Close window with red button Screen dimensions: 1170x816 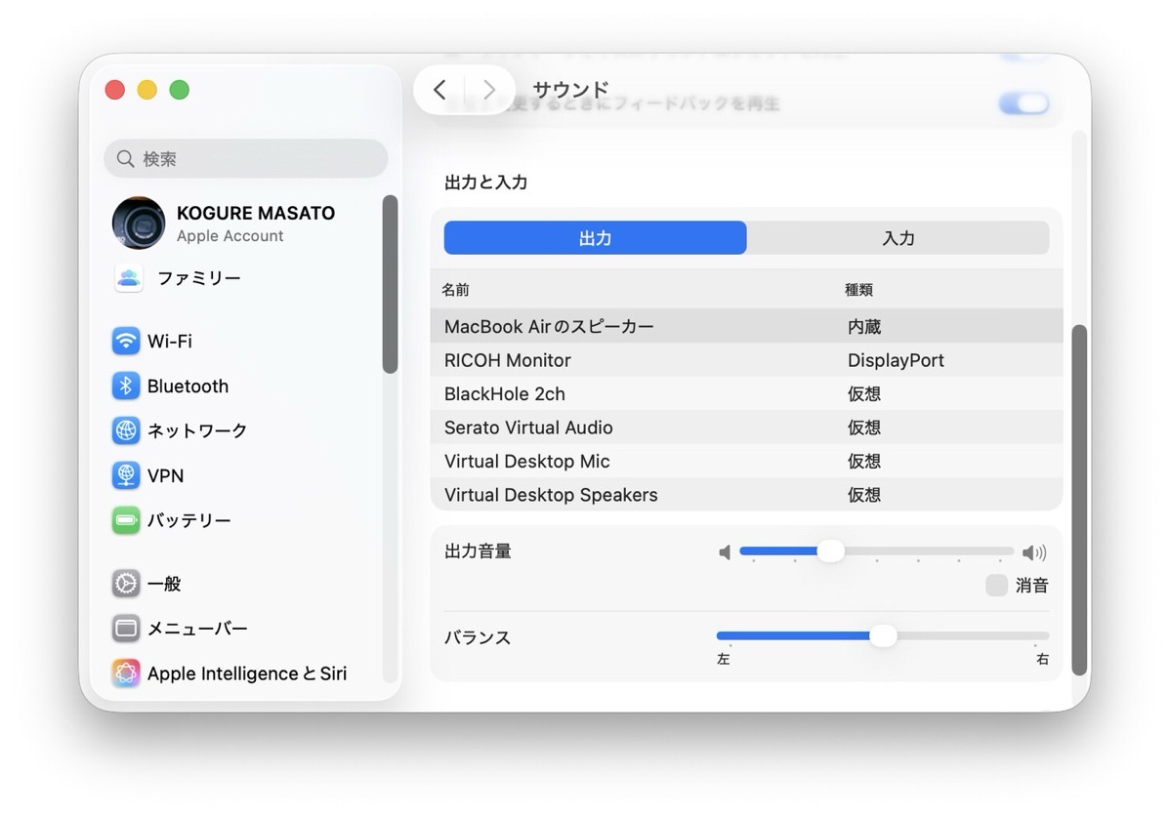[115, 90]
